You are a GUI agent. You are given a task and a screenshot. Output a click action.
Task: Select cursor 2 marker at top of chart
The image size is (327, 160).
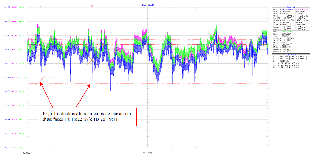tap(92, 6)
